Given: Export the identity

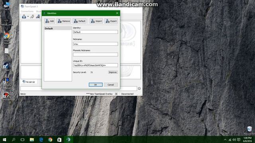Looking at the screenshot, I should 111,21.
